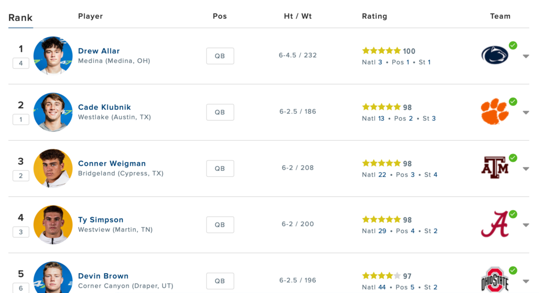This screenshot has height=293, width=539.
Task: Click Ty Simpson's player headshot
Action: 53,225
